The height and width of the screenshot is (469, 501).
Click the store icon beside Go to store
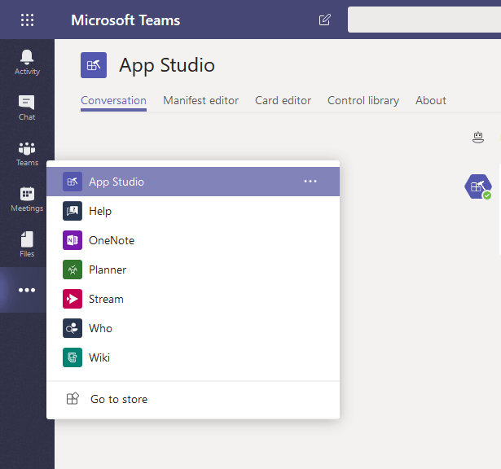pyautogui.click(x=73, y=399)
